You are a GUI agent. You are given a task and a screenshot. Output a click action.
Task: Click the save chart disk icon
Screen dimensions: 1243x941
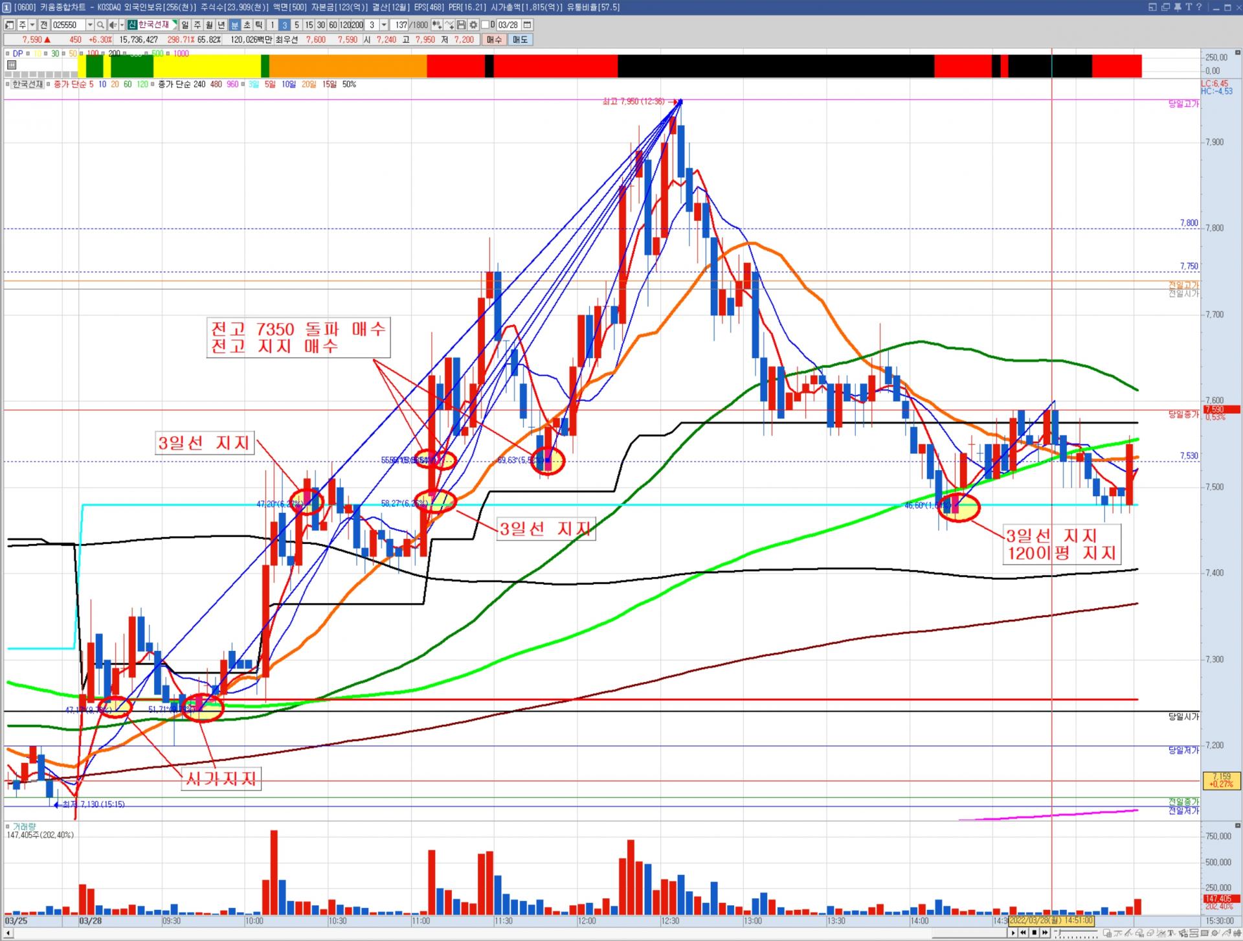461,25
